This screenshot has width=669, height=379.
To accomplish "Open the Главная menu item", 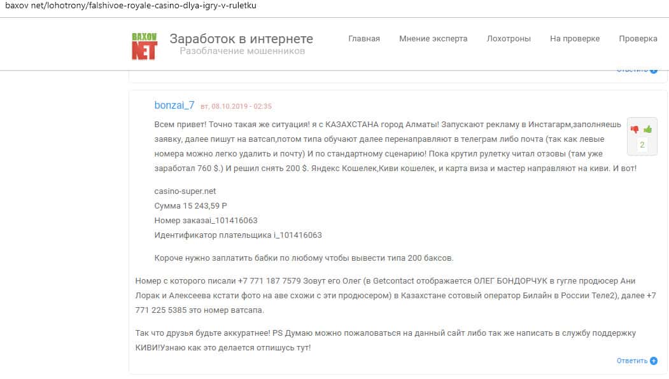I will click(x=364, y=38).
